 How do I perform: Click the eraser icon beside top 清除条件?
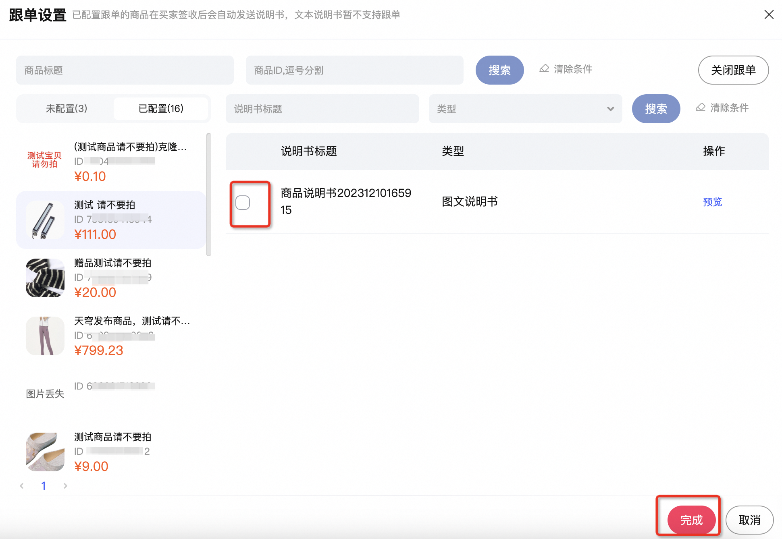tap(544, 69)
